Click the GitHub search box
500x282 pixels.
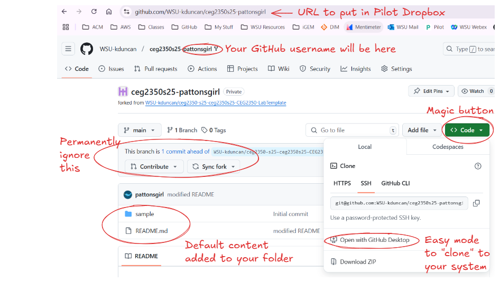coord(469,49)
